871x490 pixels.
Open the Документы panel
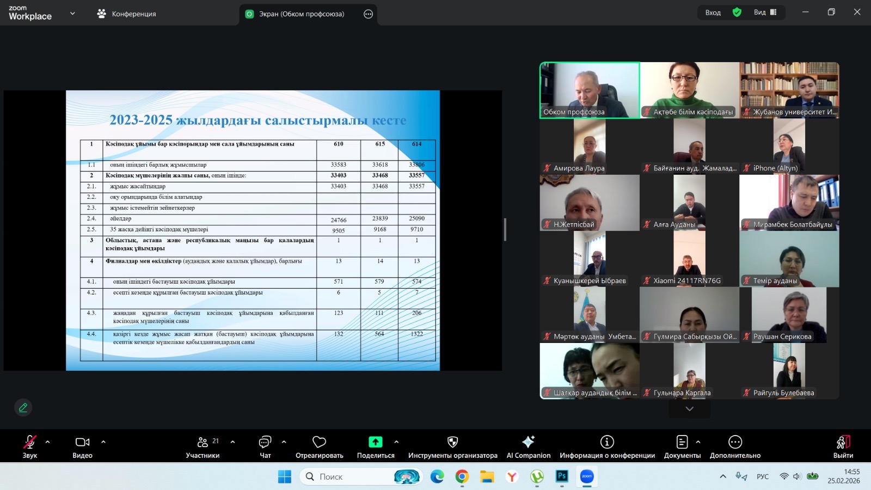682,446
